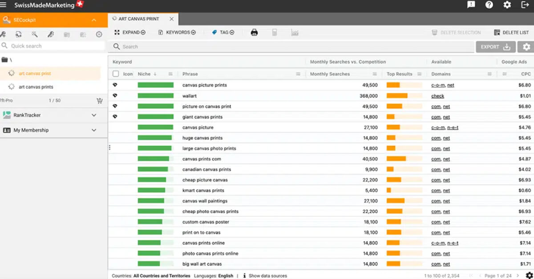The width and height of the screenshot is (534, 279).
Task: Click green niche bar for canvas picture prints
Action: click(155, 85)
